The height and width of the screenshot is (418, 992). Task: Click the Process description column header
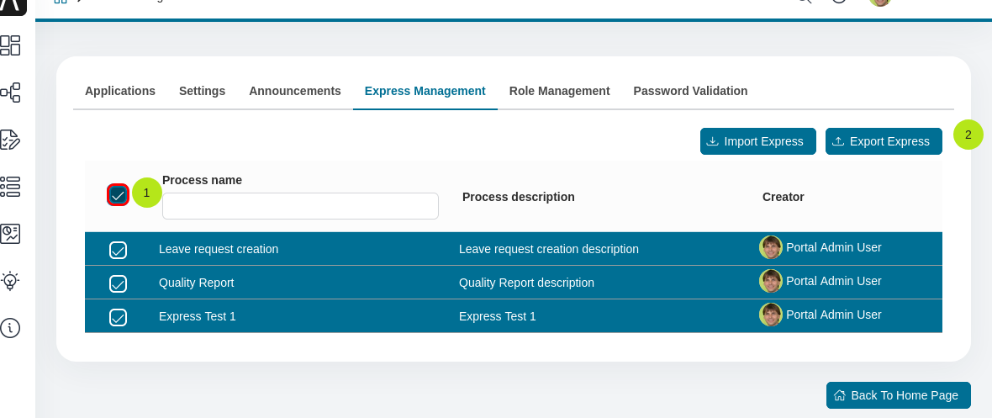click(518, 197)
